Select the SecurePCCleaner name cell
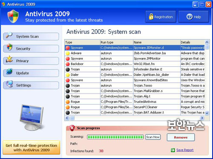The height and width of the screenshot is (159, 213). pyautogui.click(x=157, y=107)
